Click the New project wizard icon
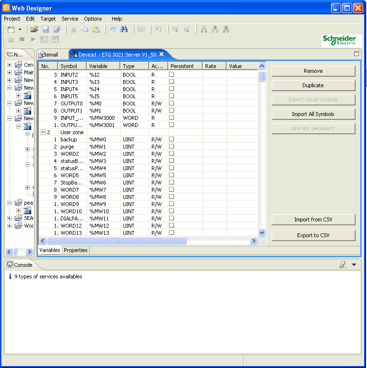Image resolution: width=367 pixels, height=368 pixels. pyautogui.click(x=11, y=29)
